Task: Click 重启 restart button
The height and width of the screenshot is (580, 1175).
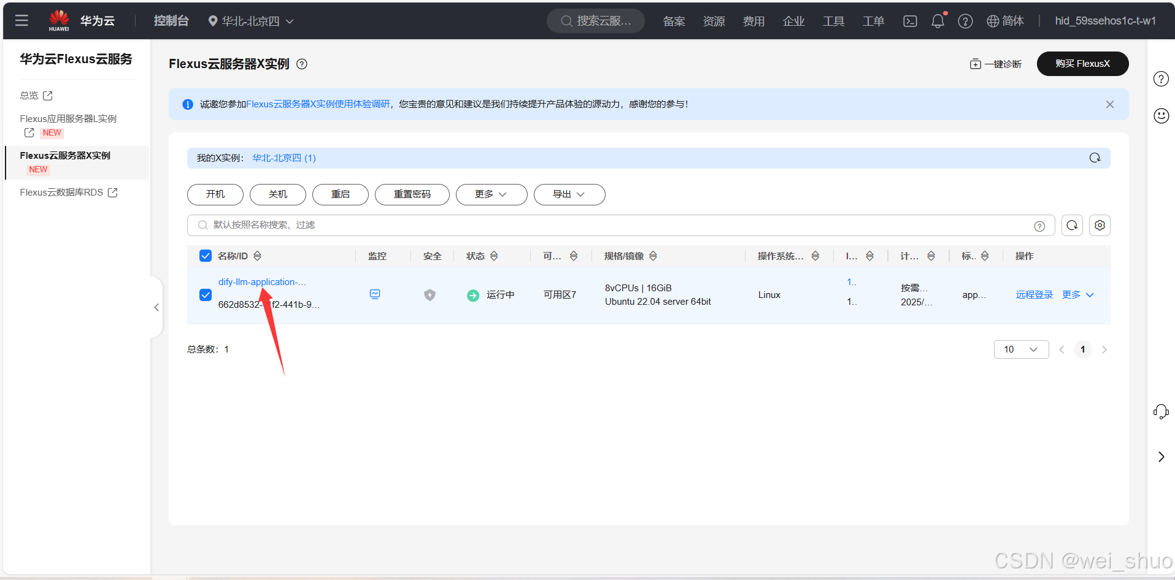Action: click(341, 194)
